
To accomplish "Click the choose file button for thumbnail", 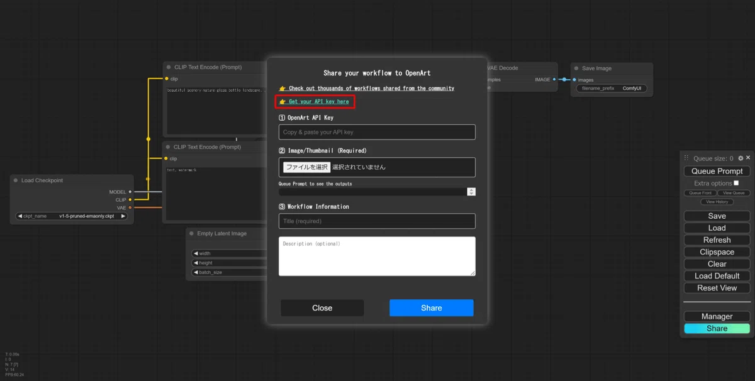I will click(x=306, y=167).
